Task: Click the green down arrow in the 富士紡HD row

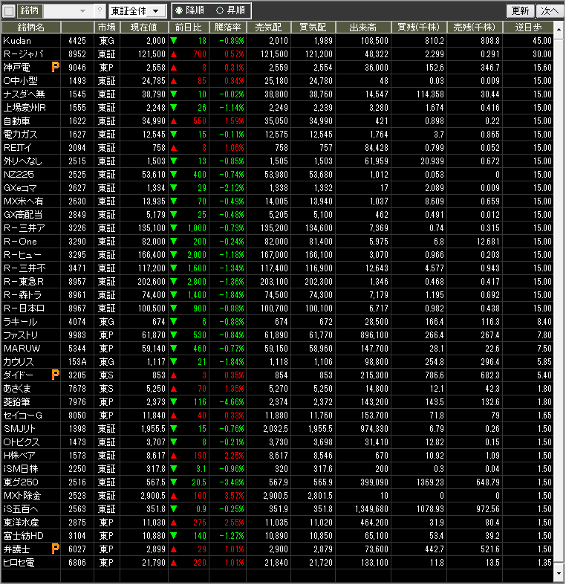Action: coord(173,535)
